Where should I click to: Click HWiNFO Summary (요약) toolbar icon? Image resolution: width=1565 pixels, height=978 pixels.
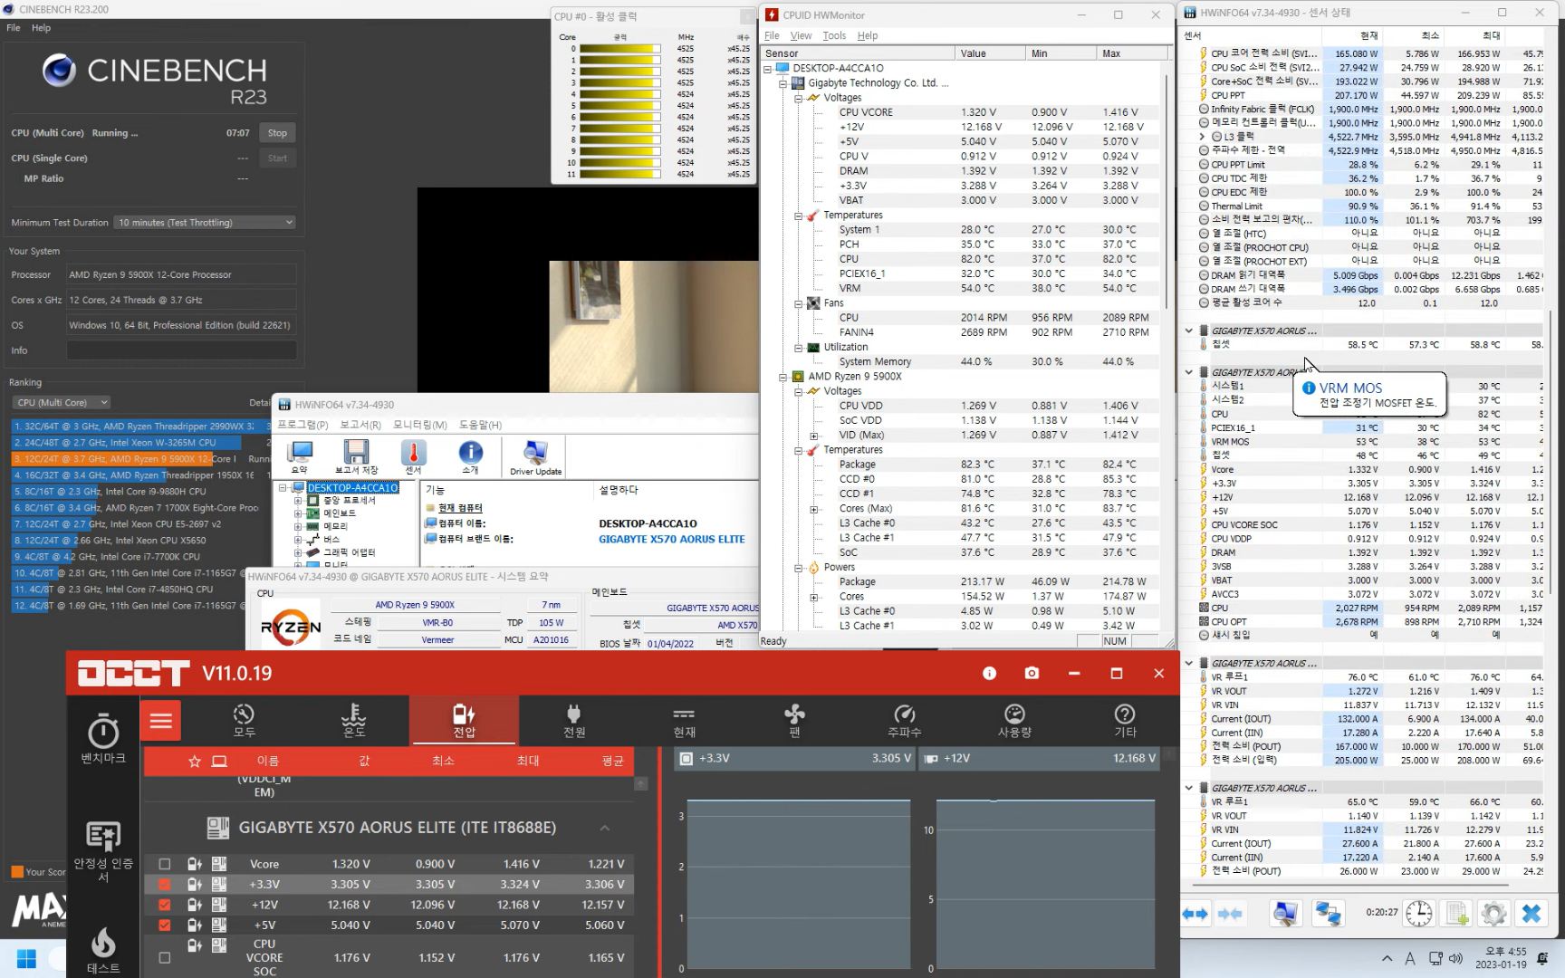[x=299, y=456]
